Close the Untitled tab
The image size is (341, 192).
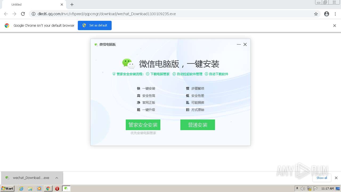62,5
